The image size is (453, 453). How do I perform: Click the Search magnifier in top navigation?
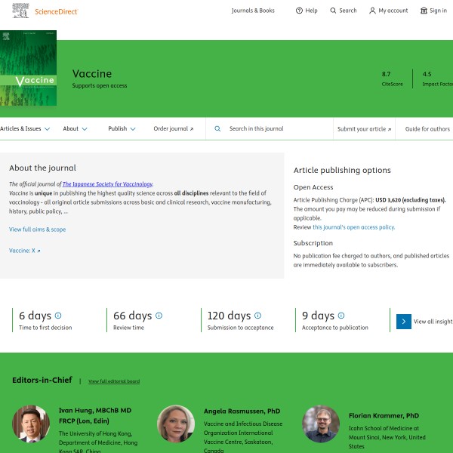pyautogui.click(x=334, y=11)
